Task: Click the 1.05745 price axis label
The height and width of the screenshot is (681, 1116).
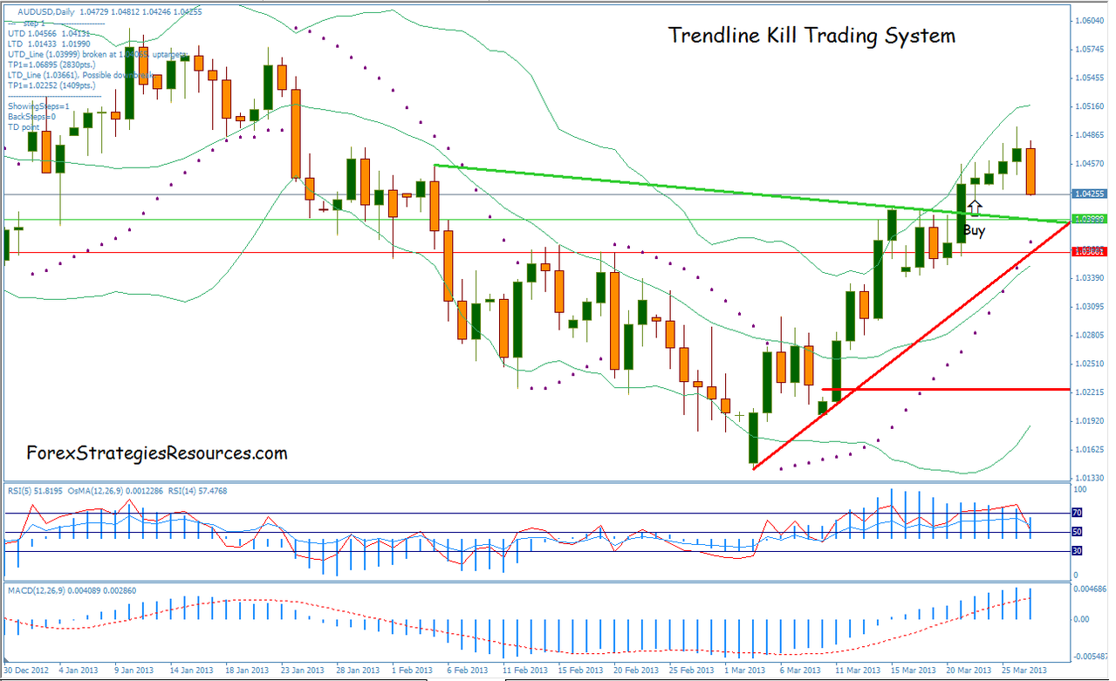Action: [1090, 48]
